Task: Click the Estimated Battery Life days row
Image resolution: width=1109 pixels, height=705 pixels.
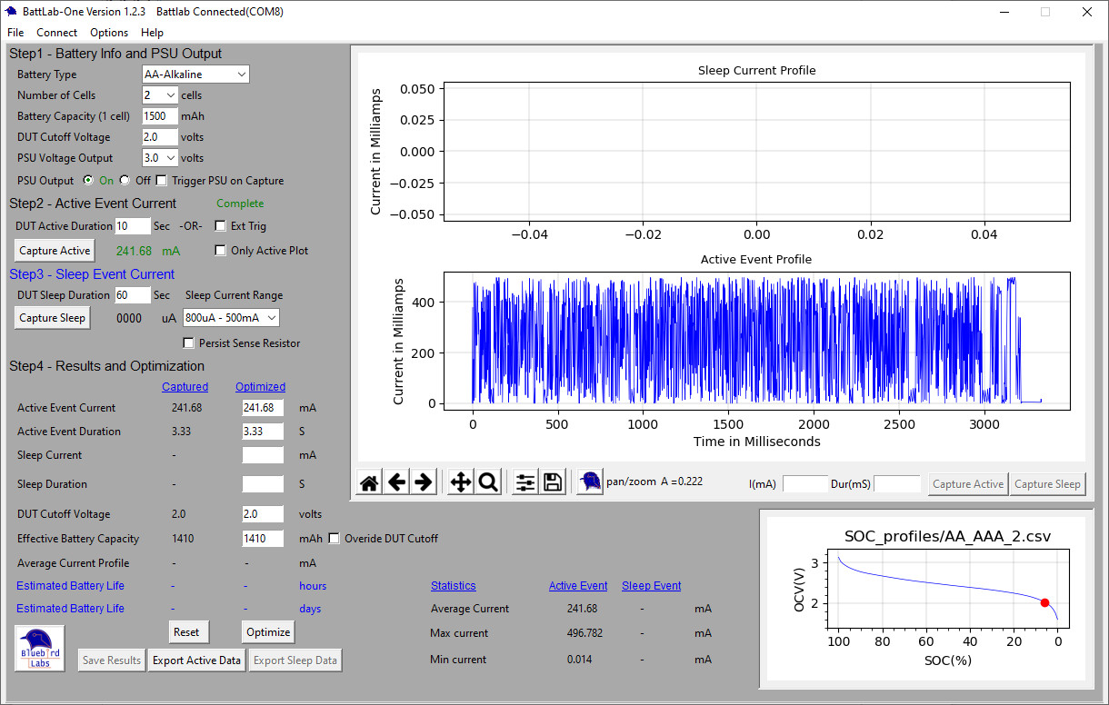Action: [x=169, y=609]
